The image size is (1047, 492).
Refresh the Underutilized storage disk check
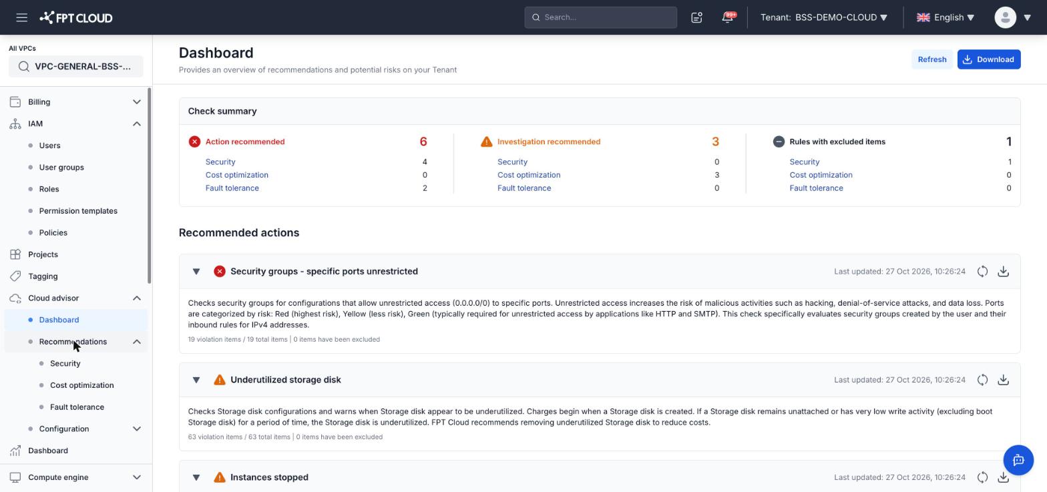pos(982,380)
